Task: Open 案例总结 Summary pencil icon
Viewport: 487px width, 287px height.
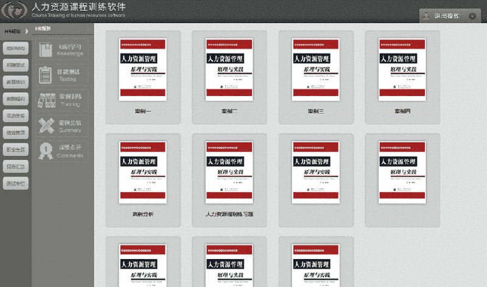Action: 46,126
